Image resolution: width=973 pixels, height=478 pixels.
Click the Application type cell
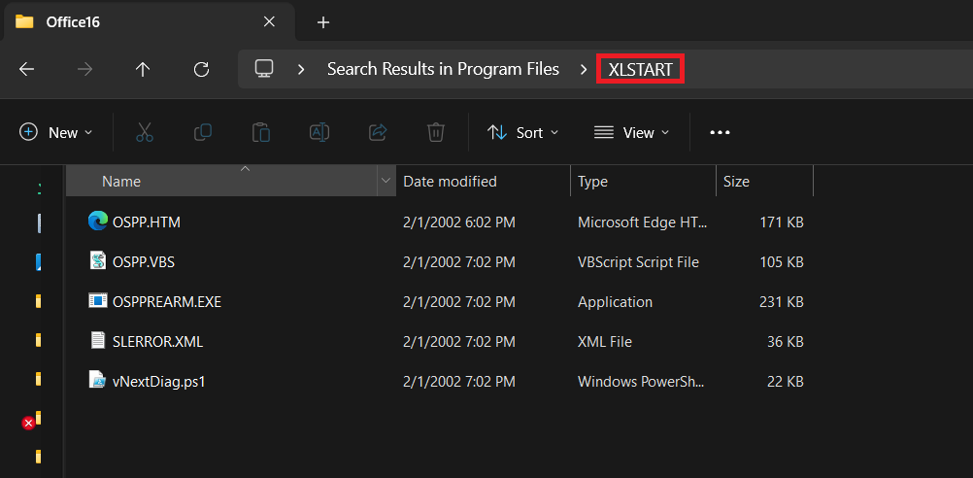pyautogui.click(x=615, y=302)
